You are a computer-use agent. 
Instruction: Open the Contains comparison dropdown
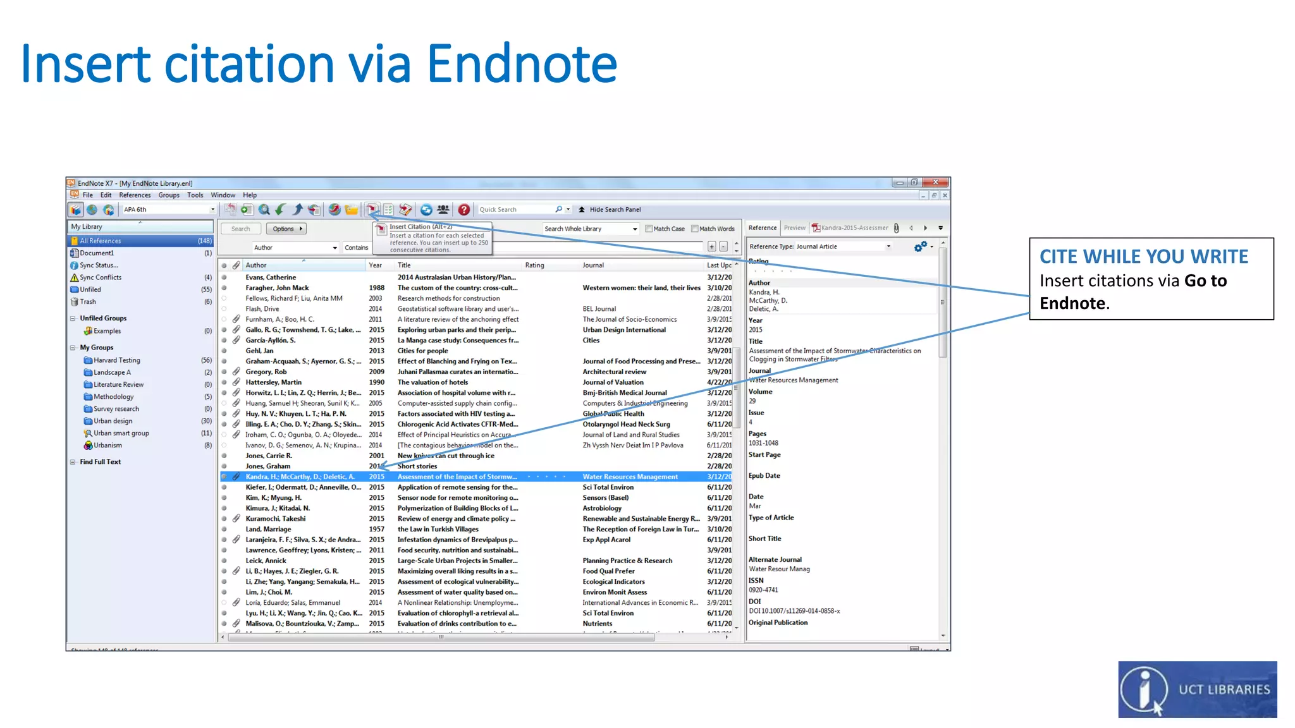356,248
